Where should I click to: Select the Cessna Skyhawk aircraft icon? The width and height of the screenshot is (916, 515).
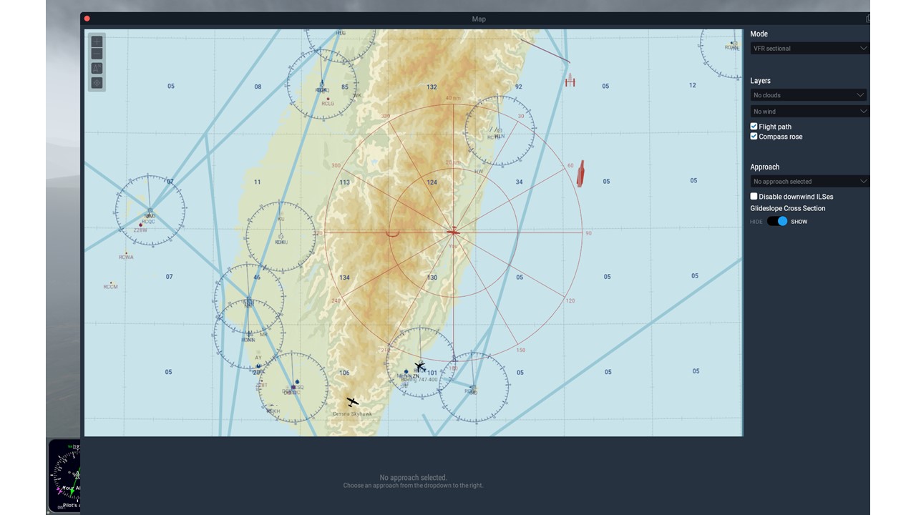pos(352,402)
